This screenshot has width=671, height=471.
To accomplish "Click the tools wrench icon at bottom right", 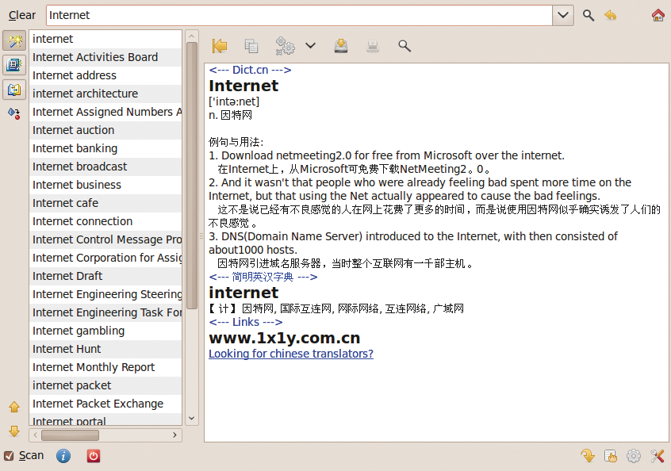I will (x=658, y=456).
